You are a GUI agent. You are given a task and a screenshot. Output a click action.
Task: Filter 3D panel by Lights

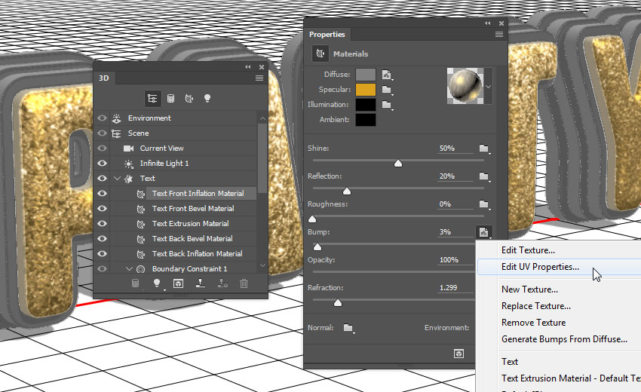[x=207, y=99]
